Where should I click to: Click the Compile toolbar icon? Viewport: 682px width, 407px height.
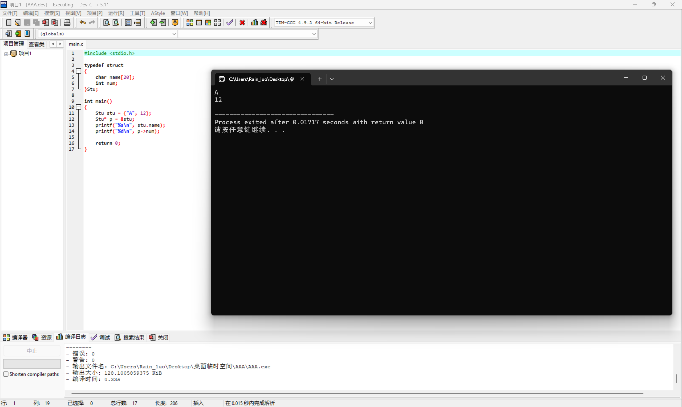tap(190, 23)
